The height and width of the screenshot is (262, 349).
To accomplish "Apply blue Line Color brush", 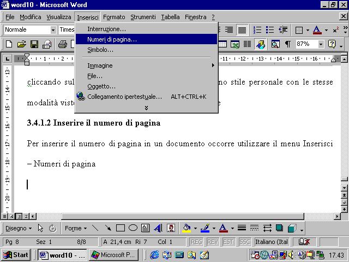I will [x=205, y=228].
